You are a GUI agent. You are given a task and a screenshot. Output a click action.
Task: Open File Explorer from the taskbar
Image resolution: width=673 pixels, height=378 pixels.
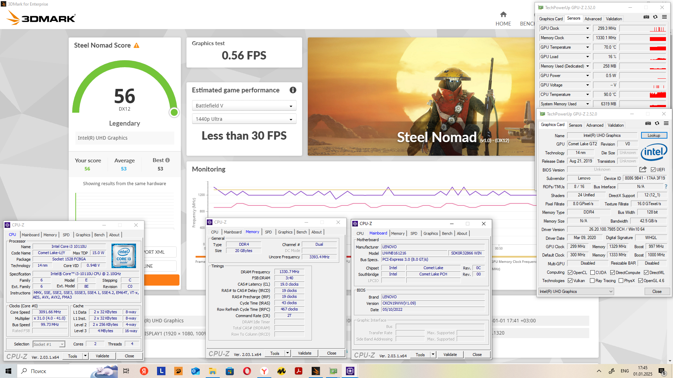(x=212, y=371)
